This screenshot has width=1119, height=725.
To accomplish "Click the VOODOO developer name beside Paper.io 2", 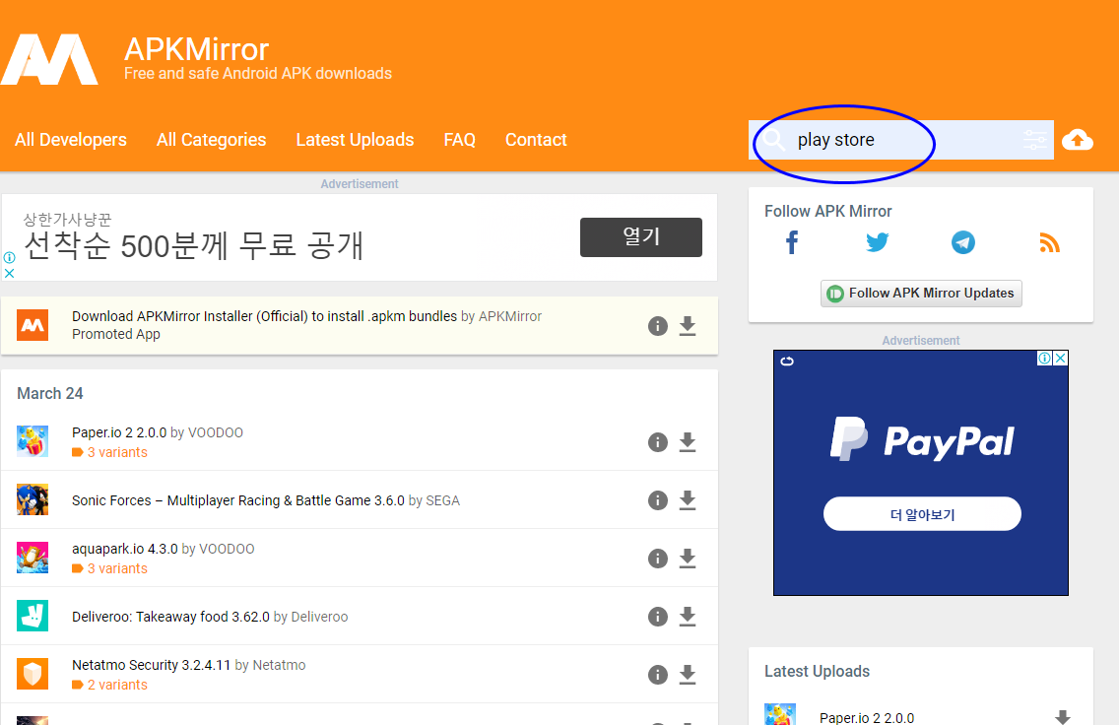I will tap(216, 432).
